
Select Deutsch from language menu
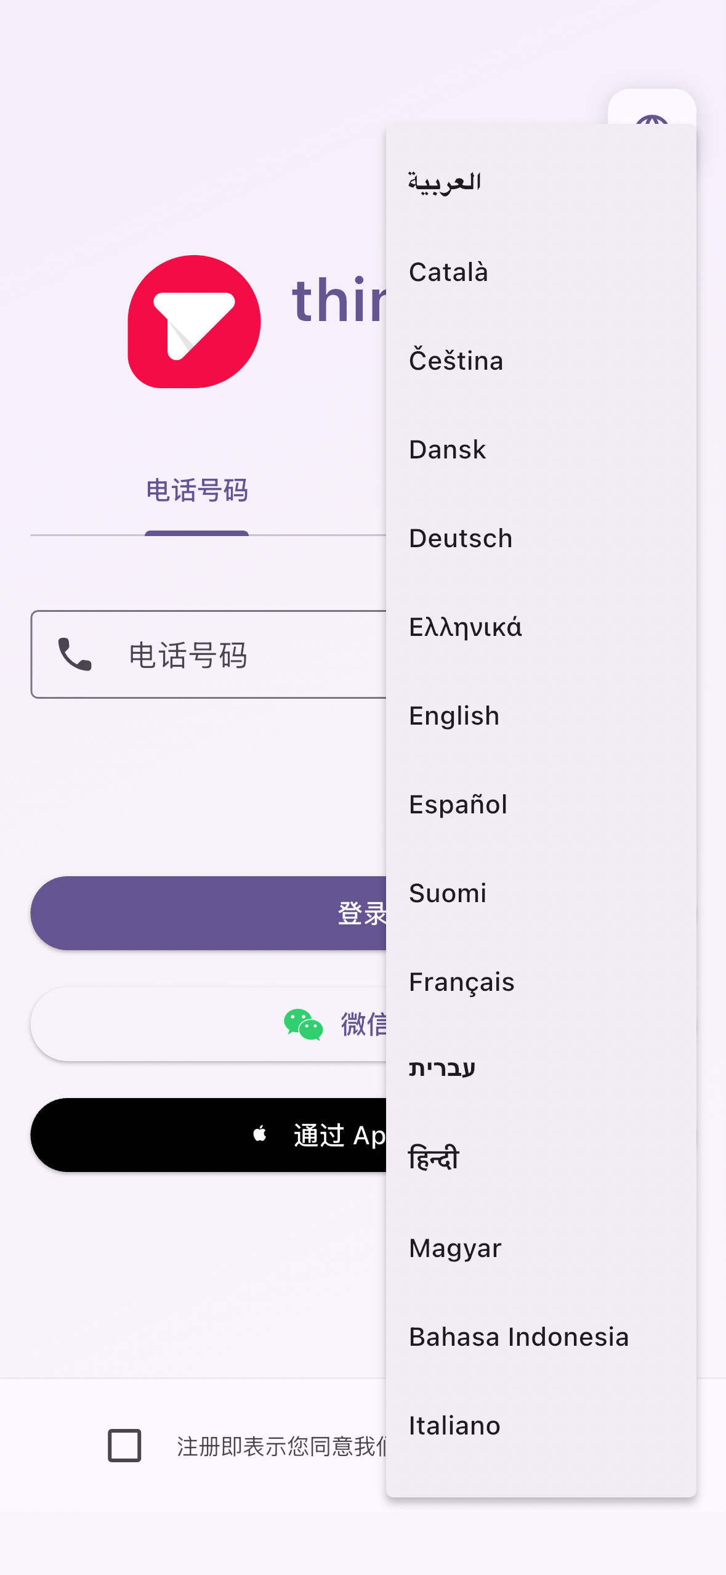click(541, 539)
